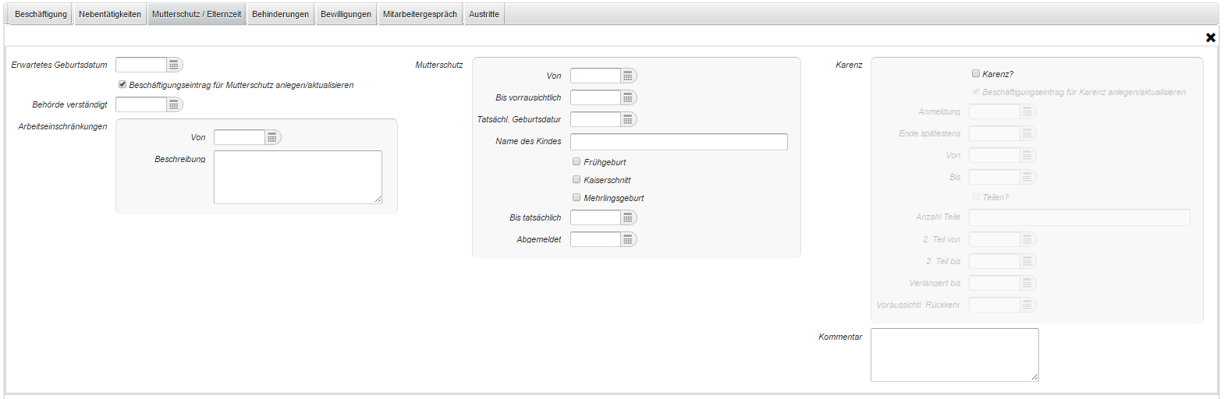Open the Nebentätigkeiten tab

(110, 14)
